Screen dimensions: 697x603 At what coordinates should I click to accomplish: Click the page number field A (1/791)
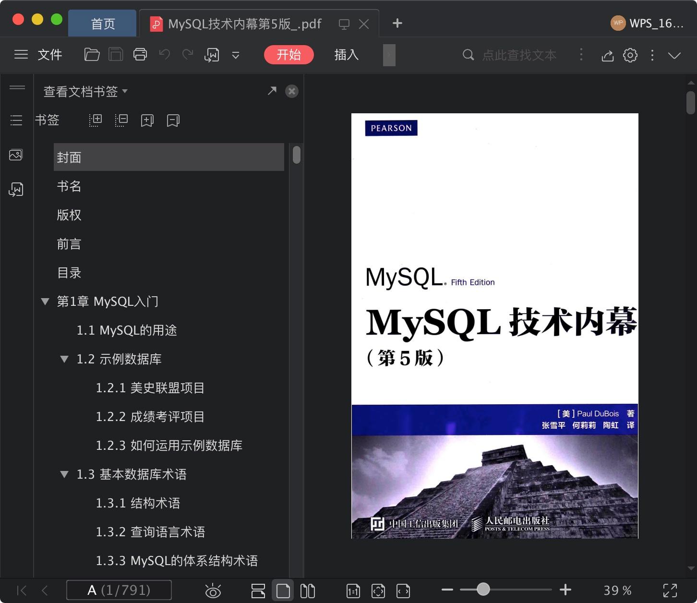click(119, 590)
